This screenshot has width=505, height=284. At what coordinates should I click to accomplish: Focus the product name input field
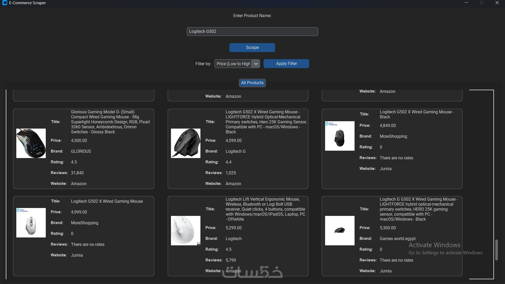coord(252,32)
